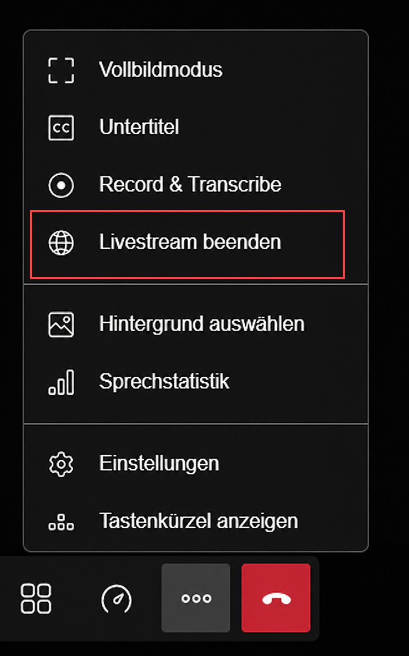Viewport: 409px width, 656px height.
Task: Select Vollbildmodus menu entry
Action: pyautogui.click(x=196, y=70)
